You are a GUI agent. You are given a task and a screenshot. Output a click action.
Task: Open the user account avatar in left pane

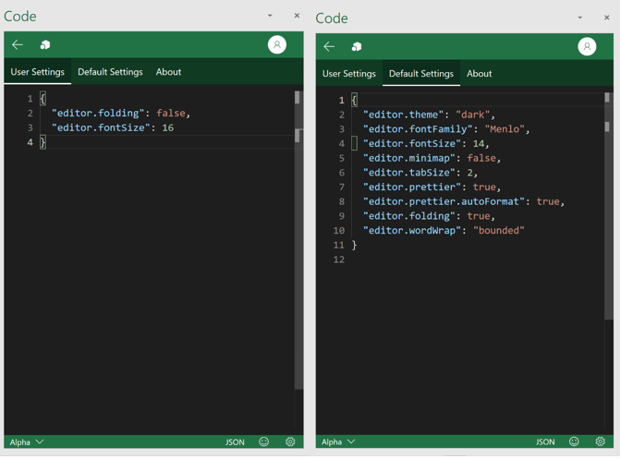[x=277, y=44]
